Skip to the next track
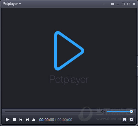Image resolution: width=138 pixels, height=126 pixels. coord(27,120)
